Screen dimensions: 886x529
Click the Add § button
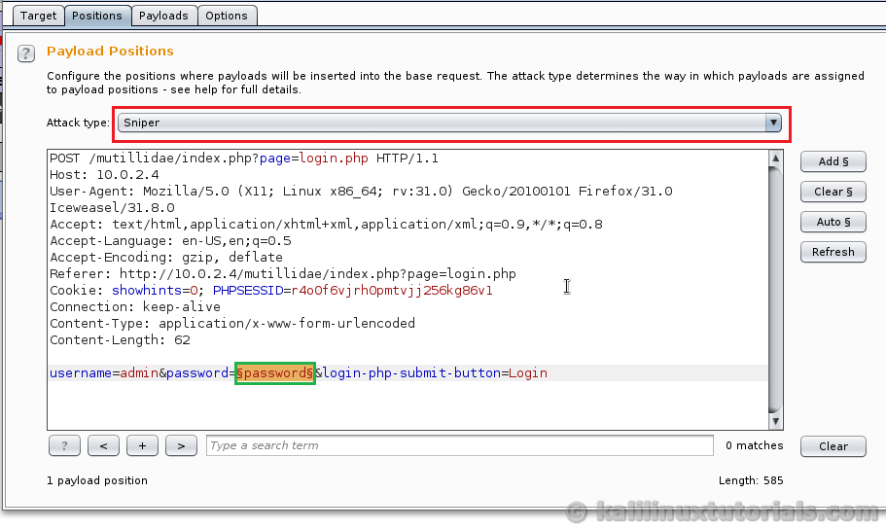pos(833,161)
